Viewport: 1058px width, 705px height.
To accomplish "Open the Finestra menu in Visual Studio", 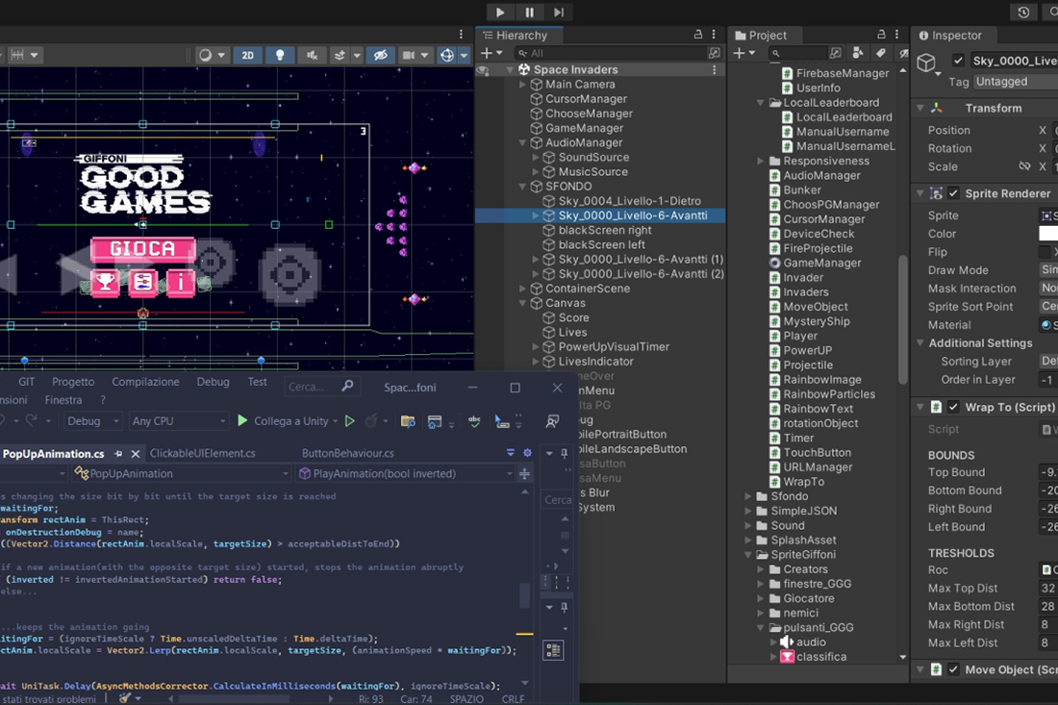I will click(x=63, y=400).
